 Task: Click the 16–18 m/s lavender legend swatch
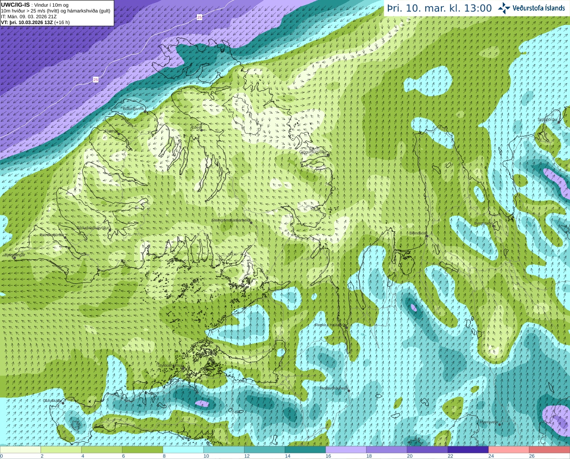[x=346, y=450]
